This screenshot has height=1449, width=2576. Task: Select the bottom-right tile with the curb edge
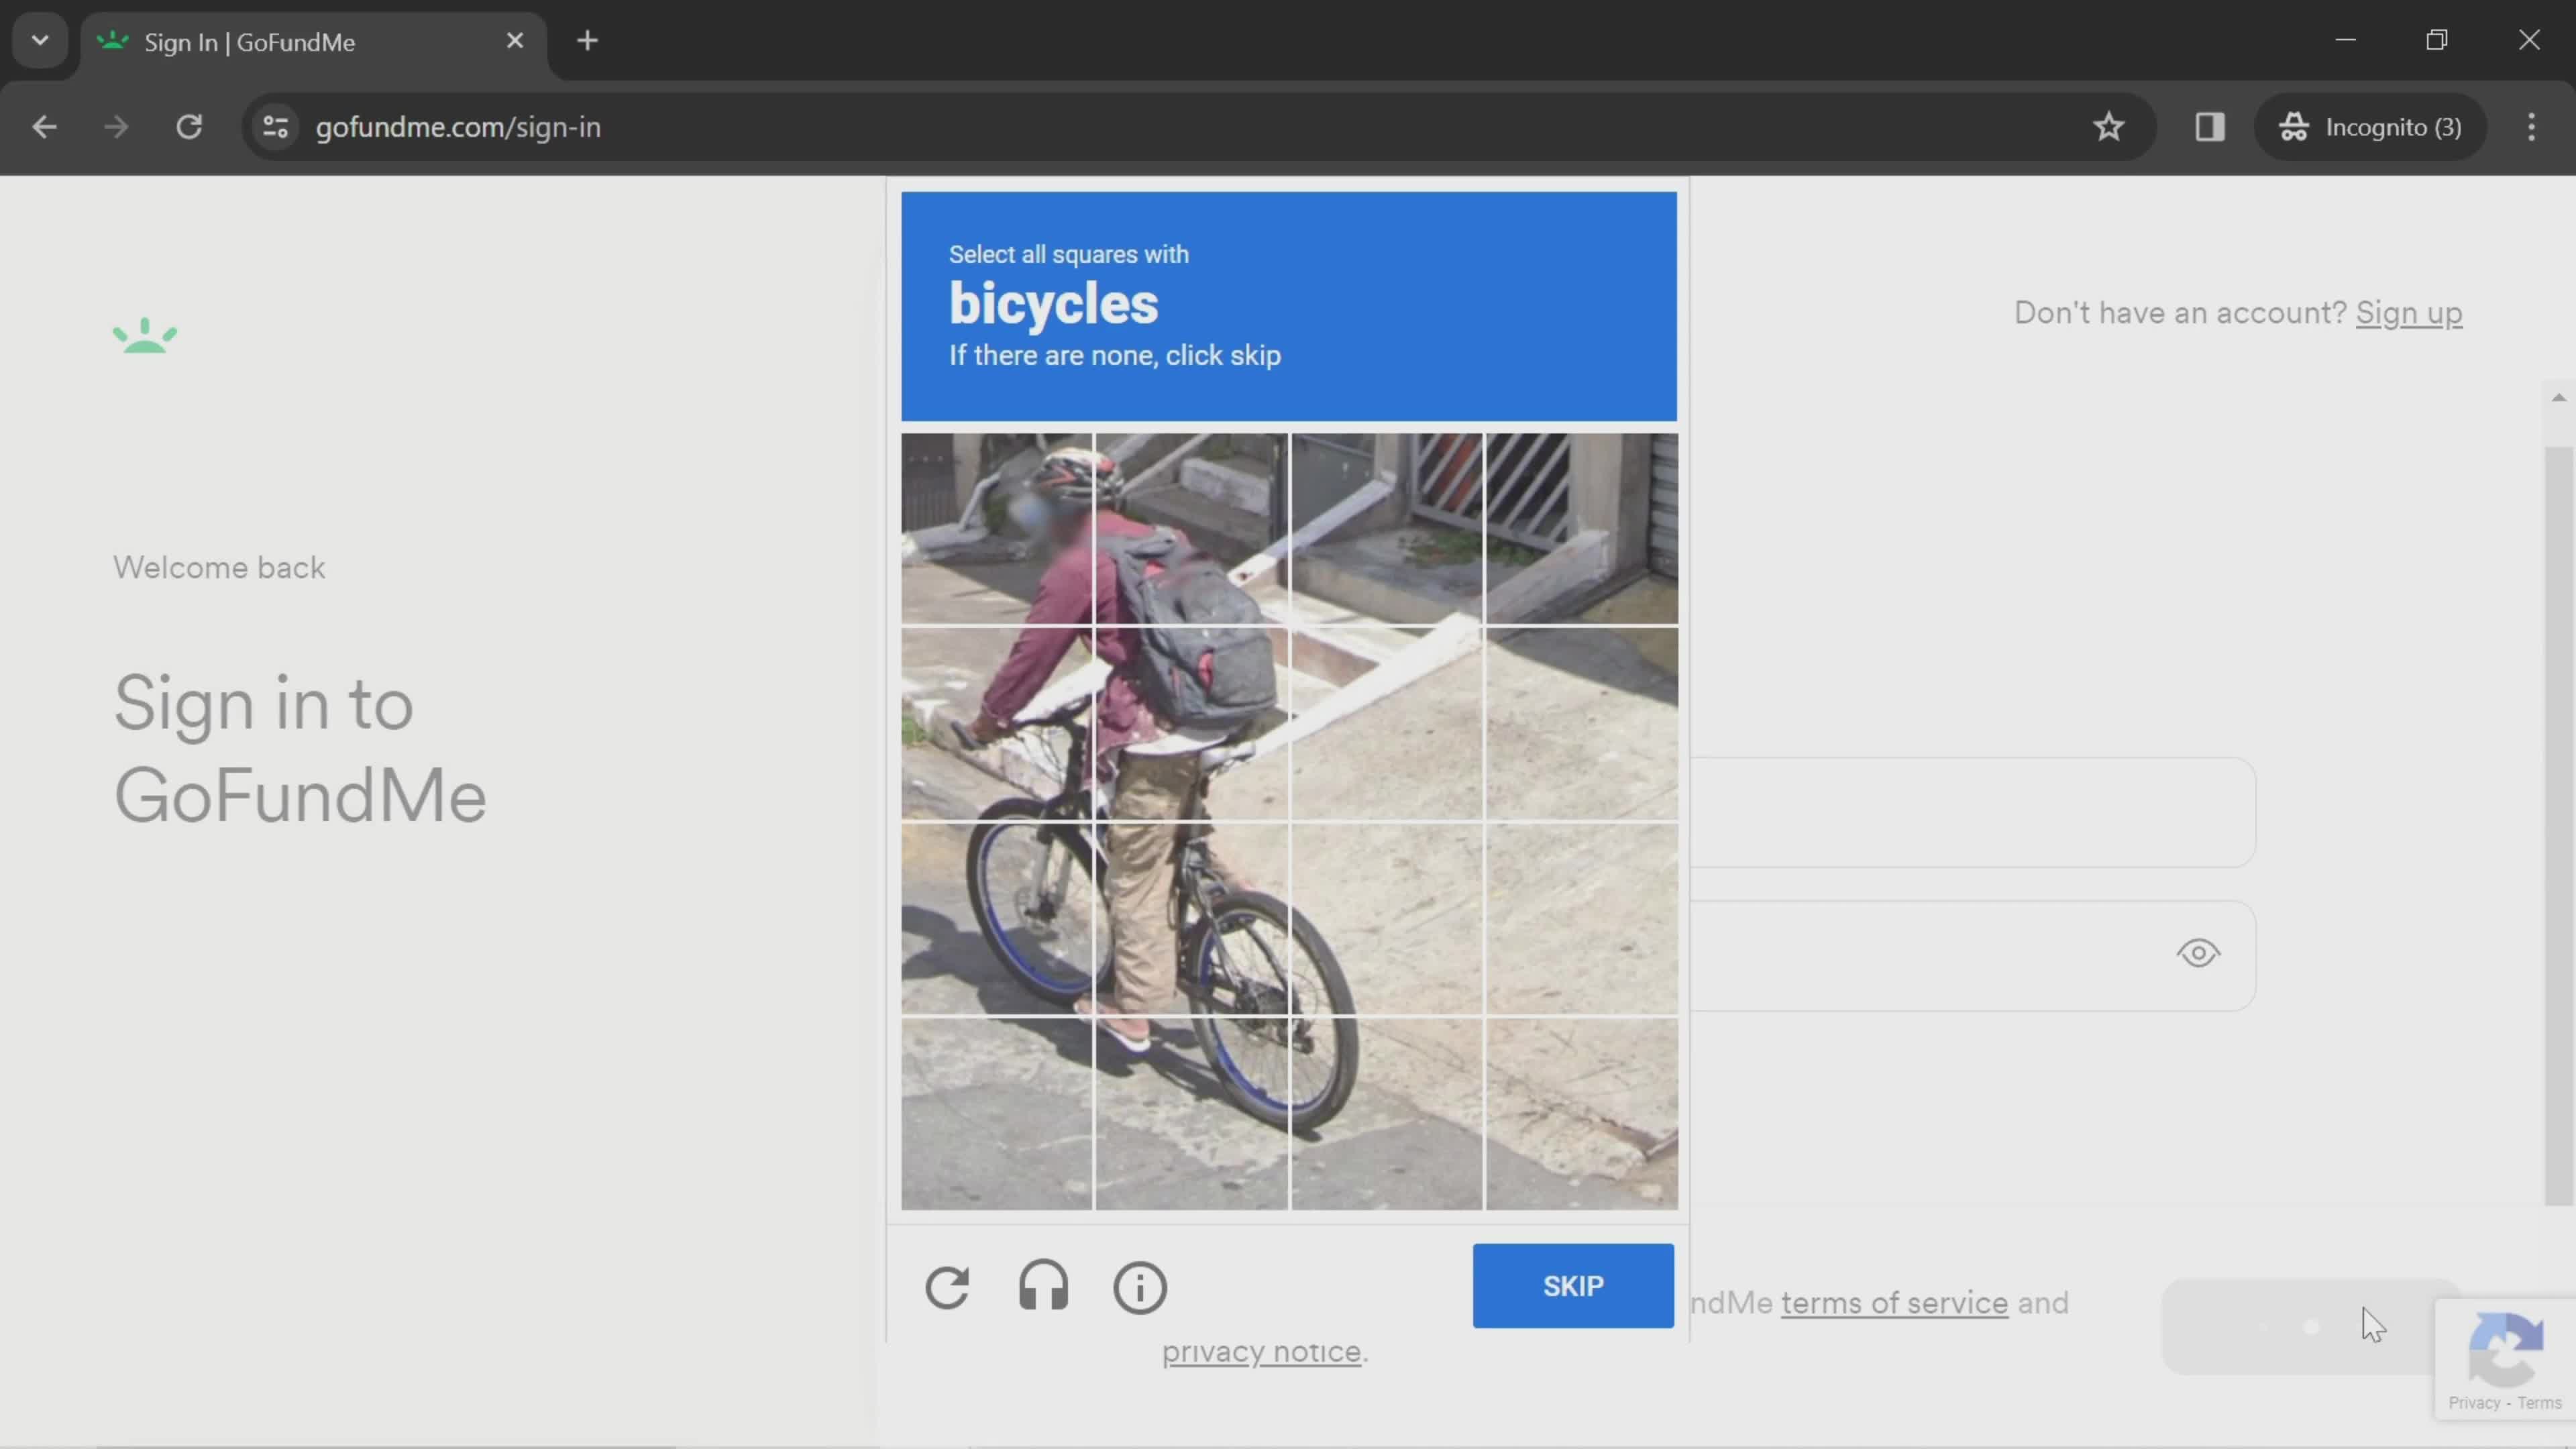[1581, 1113]
